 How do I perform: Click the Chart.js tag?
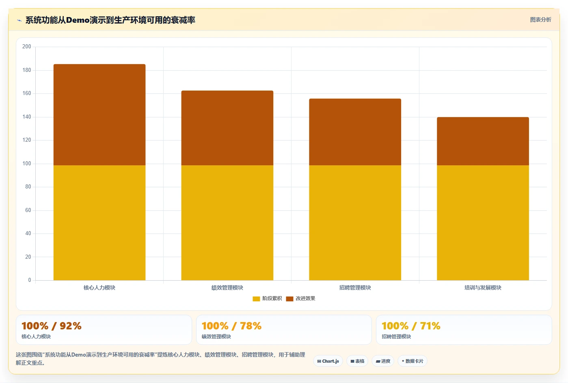328,361
